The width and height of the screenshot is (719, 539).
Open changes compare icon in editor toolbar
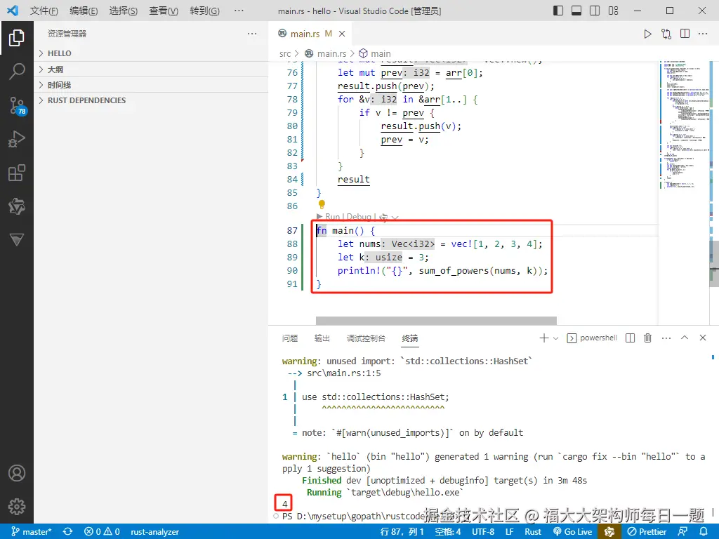(666, 34)
